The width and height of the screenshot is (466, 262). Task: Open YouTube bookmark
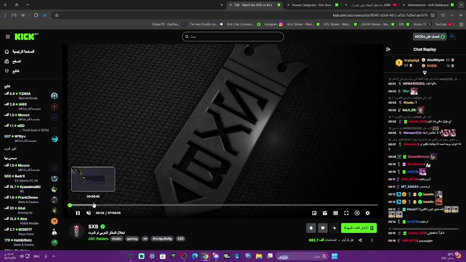point(443,24)
